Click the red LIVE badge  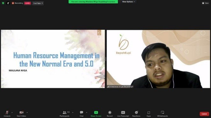[27, 3]
